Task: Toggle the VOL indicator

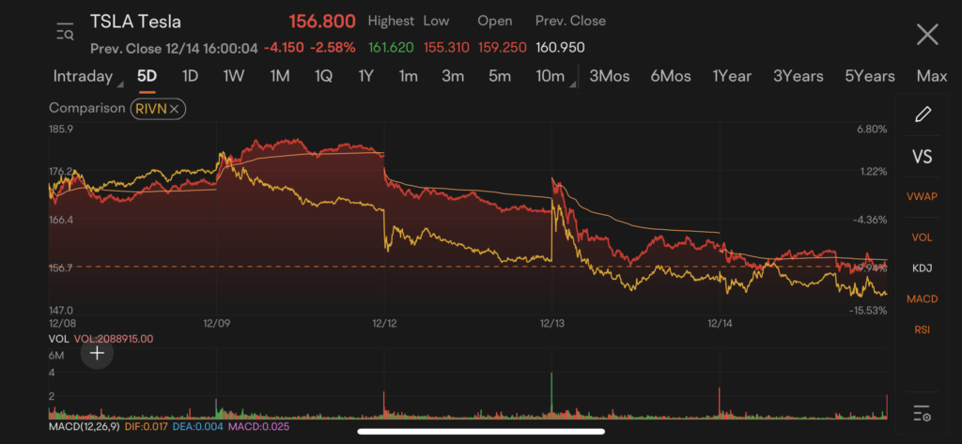Action: [922, 237]
